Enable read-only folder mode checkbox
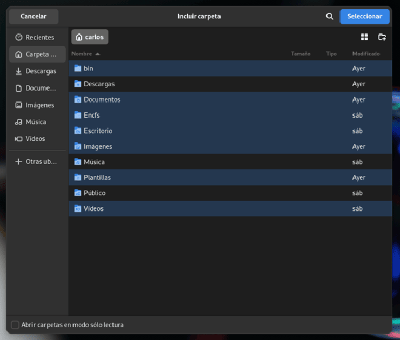This screenshot has width=400, height=340. pos(15,325)
